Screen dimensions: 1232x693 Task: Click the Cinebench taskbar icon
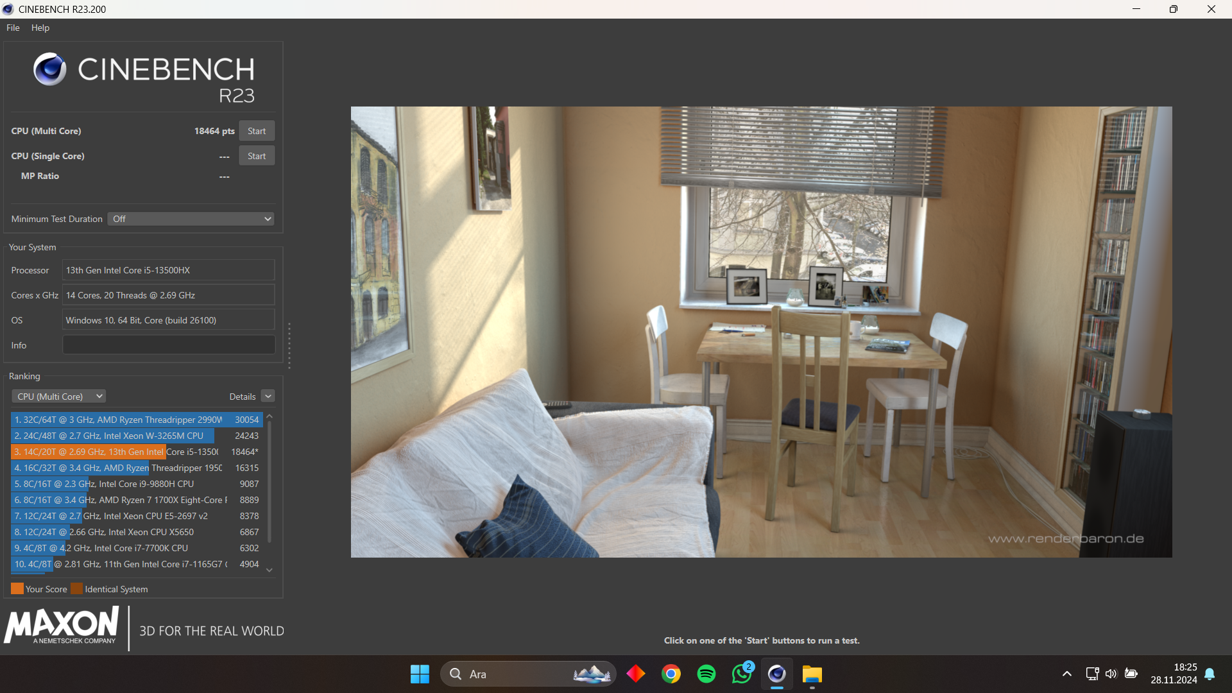pyautogui.click(x=776, y=674)
